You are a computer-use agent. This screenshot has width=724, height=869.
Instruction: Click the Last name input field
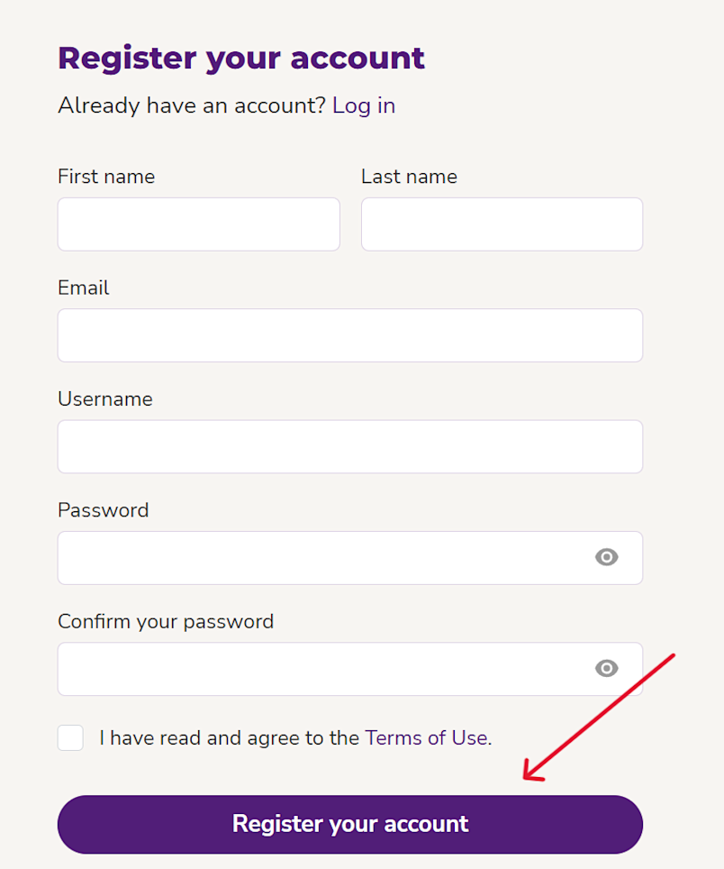point(501,224)
